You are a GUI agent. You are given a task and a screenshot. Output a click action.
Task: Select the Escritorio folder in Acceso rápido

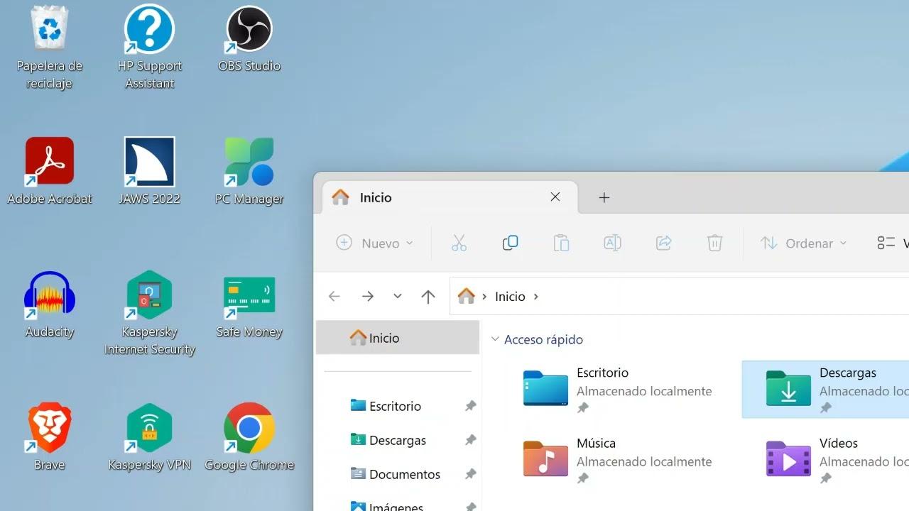point(616,389)
